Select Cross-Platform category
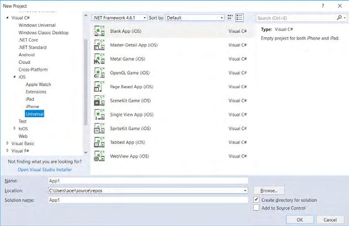 [33, 69]
